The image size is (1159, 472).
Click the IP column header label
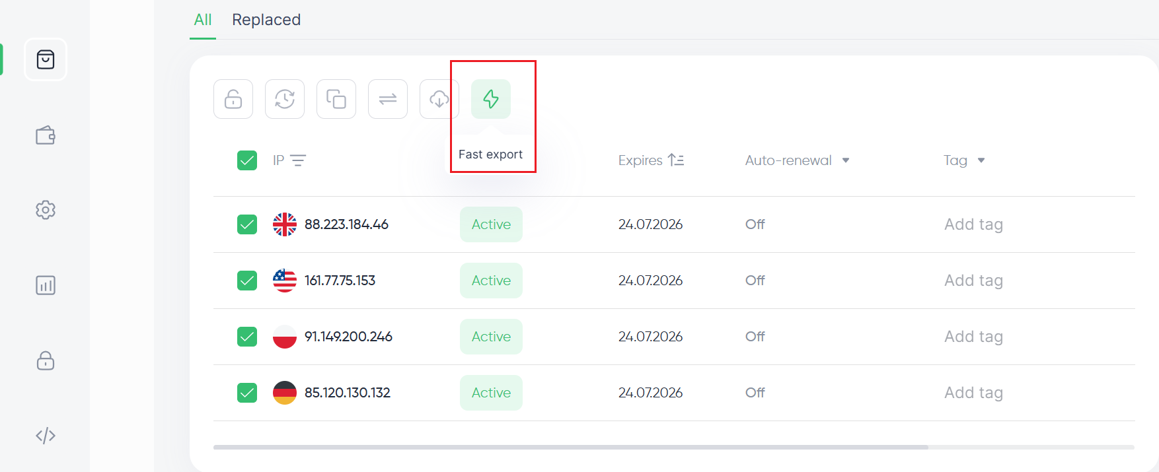[278, 160]
